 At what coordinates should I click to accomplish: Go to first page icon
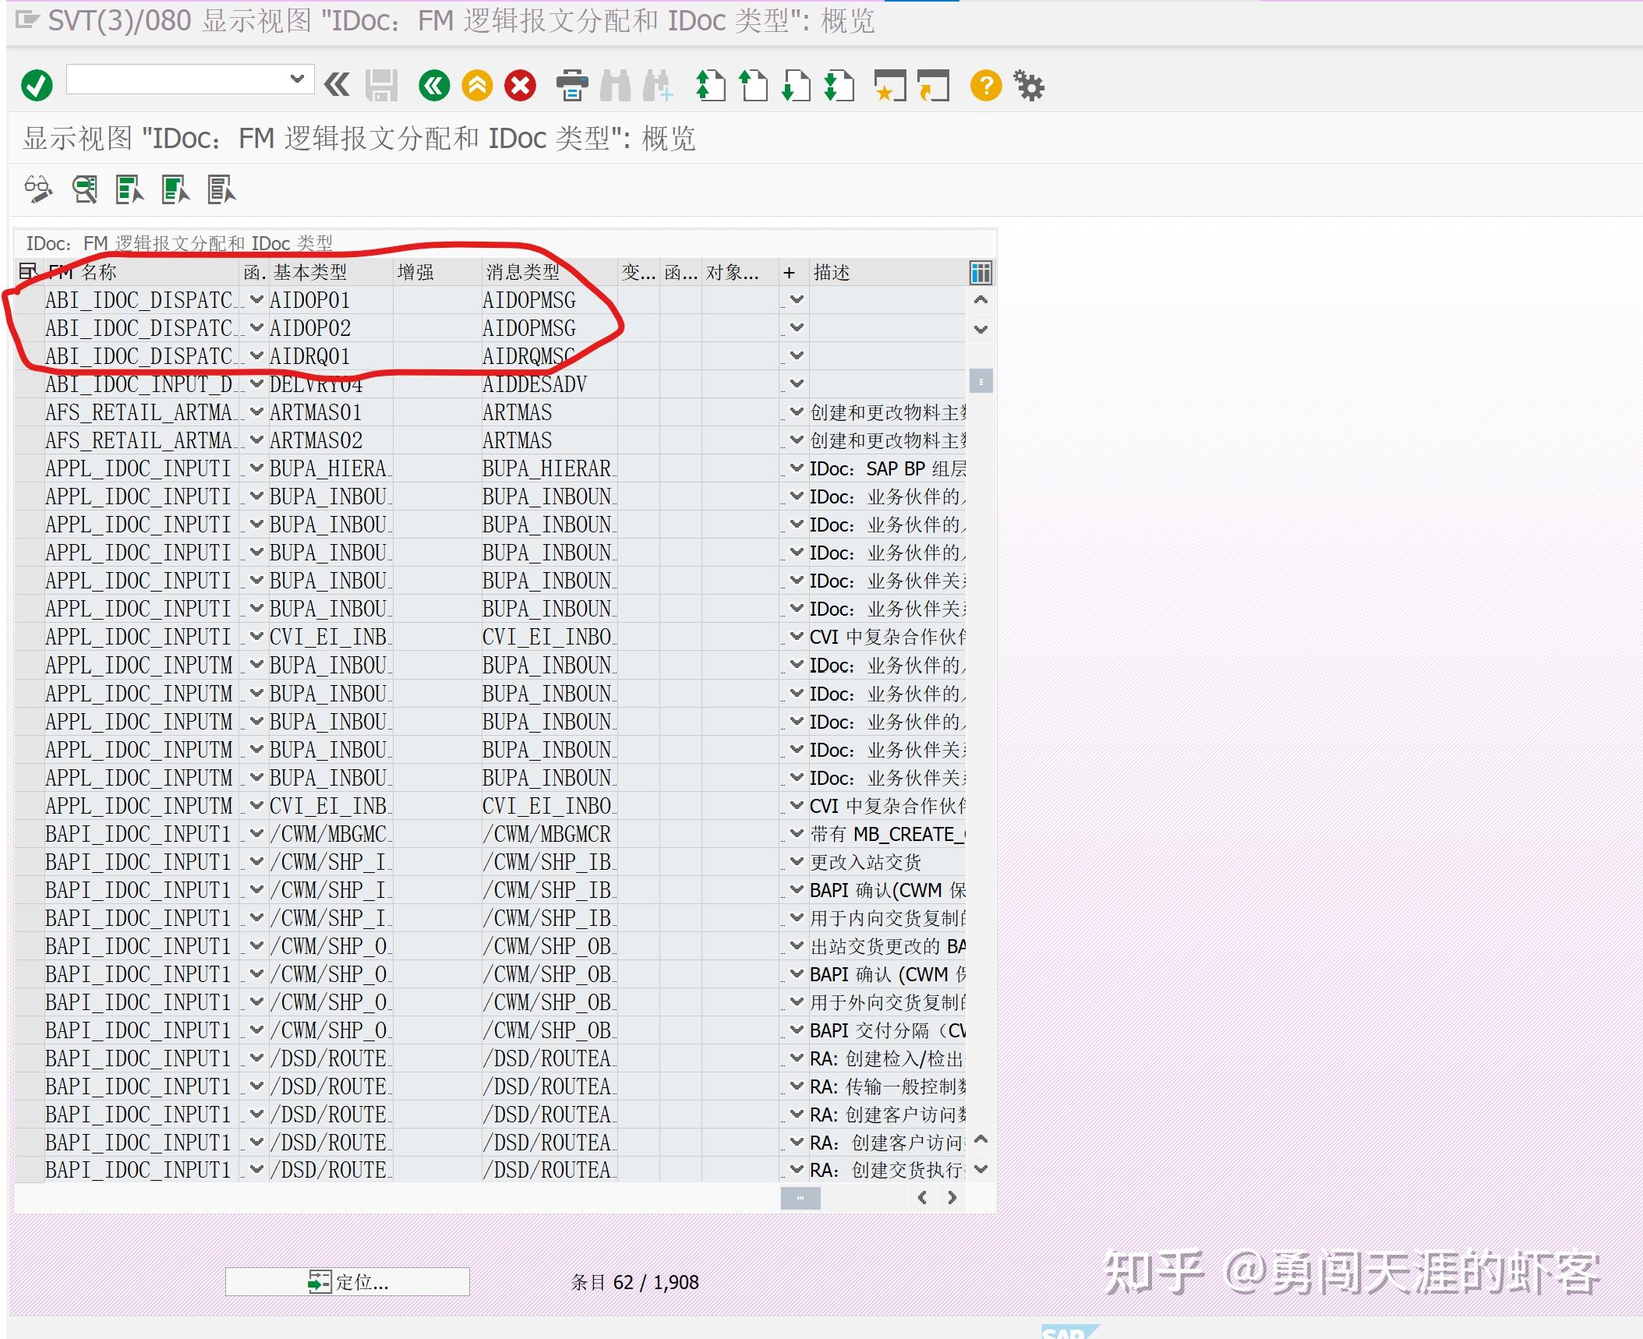(x=710, y=85)
